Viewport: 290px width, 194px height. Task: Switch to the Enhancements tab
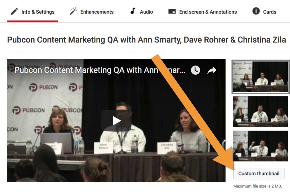tap(91, 12)
